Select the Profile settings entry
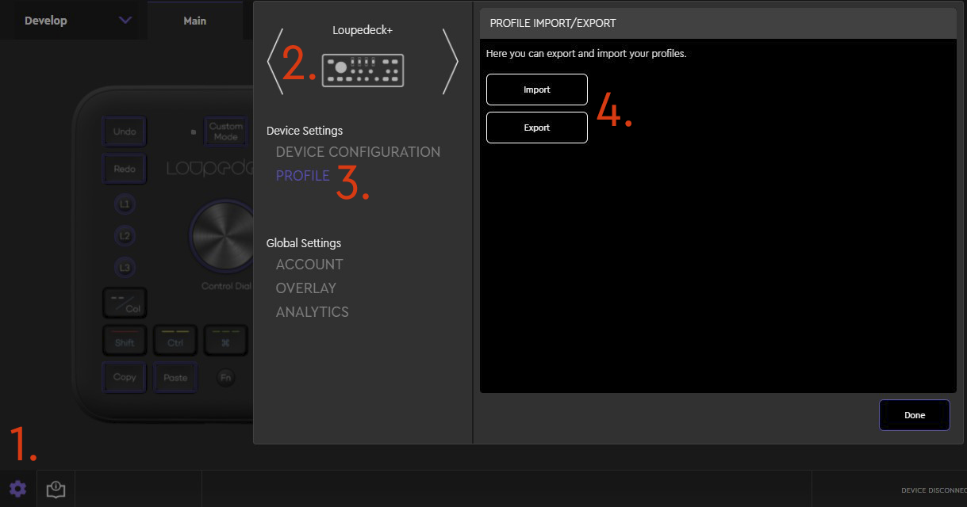 [302, 176]
